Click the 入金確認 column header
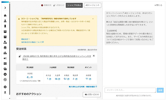Image resolution: width=167 pixels, height=101 pixels. [x=53, y=67]
